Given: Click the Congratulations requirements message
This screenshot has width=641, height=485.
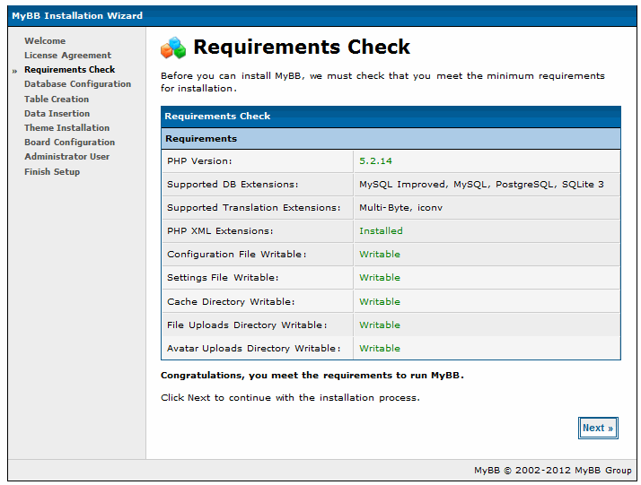Looking at the screenshot, I should [x=312, y=376].
